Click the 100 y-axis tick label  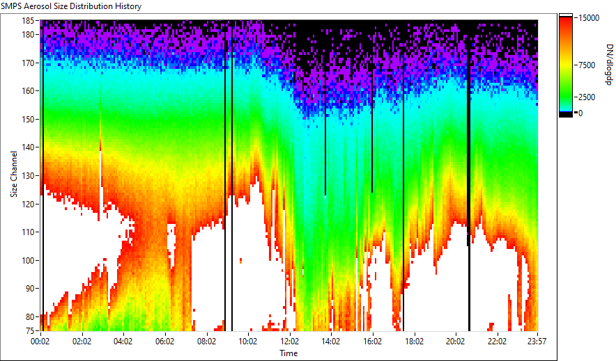[x=28, y=260]
